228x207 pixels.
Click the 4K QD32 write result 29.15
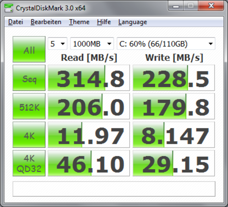[174, 163]
